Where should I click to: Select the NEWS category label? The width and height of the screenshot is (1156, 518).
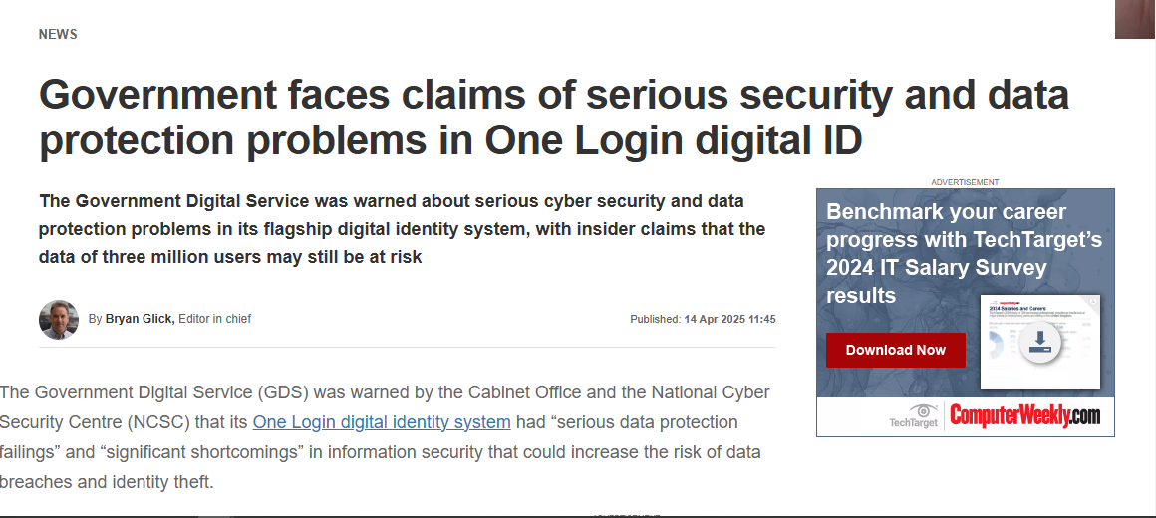(58, 35)
